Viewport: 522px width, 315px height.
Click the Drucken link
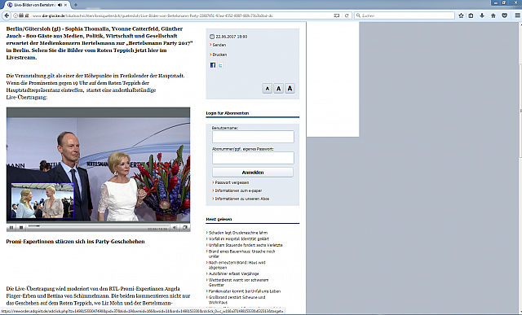219,55
